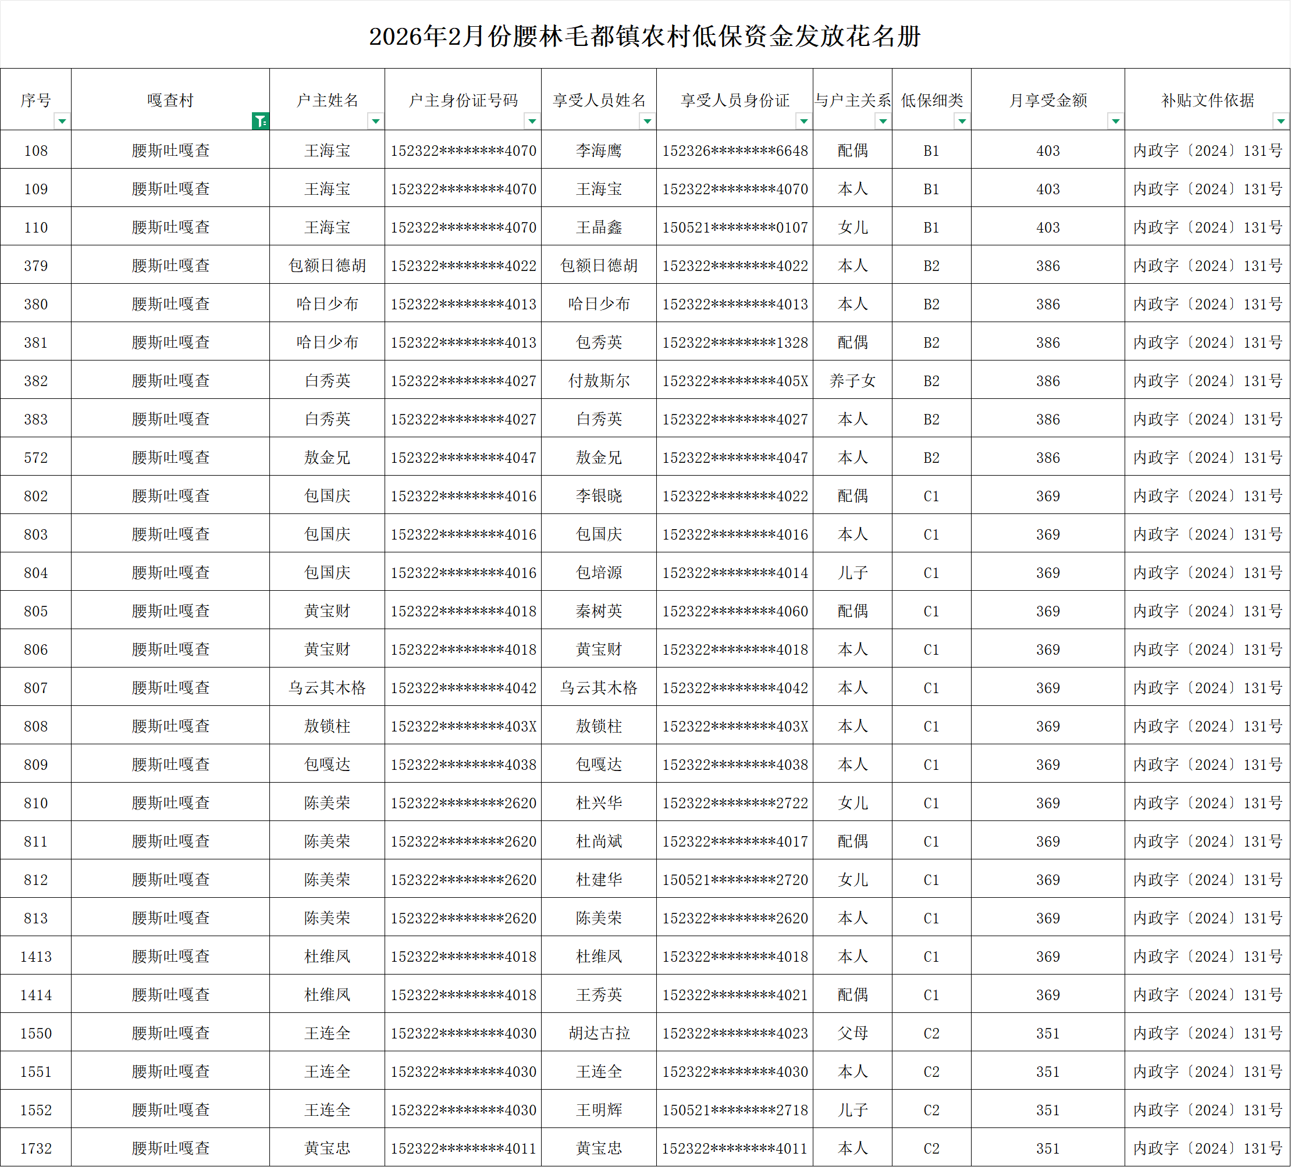Click the 父母 relationship cell
Viewport: 1291px width, 1167px height.
pos(852,1033)
